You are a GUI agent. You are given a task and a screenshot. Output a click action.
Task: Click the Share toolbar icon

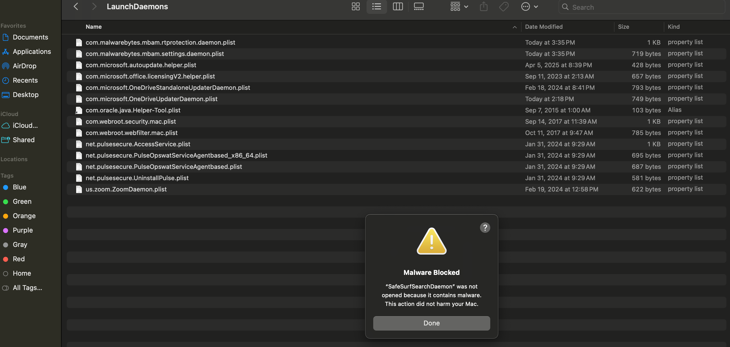coord(483,6)
